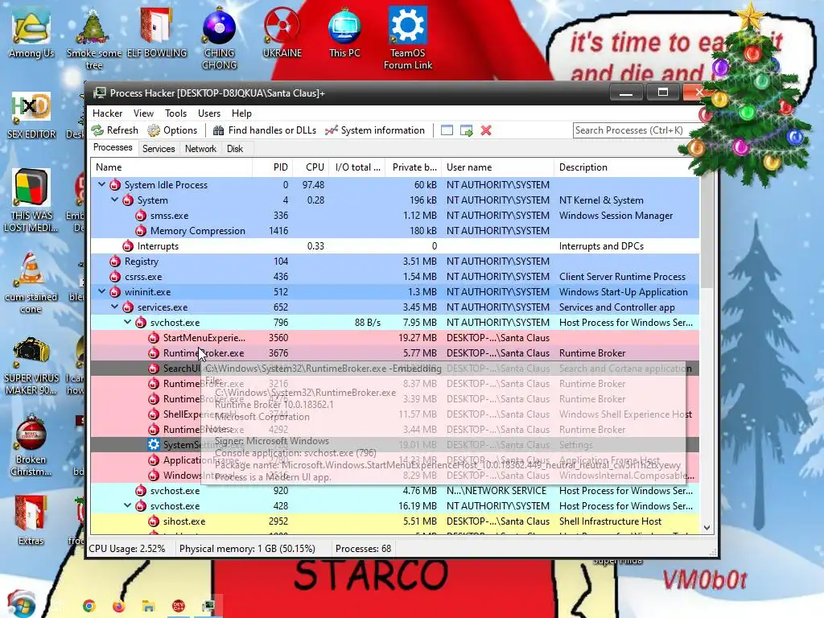
Task: Switch to the Disk tab
Action: [x=235, y=149]
